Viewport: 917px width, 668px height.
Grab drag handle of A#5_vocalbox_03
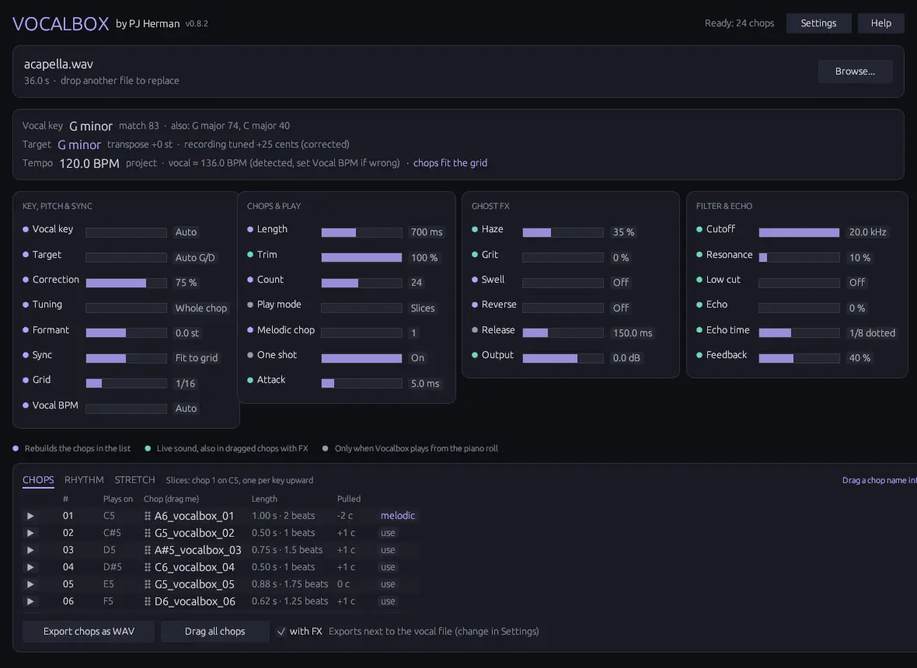(x=148, y=550)
